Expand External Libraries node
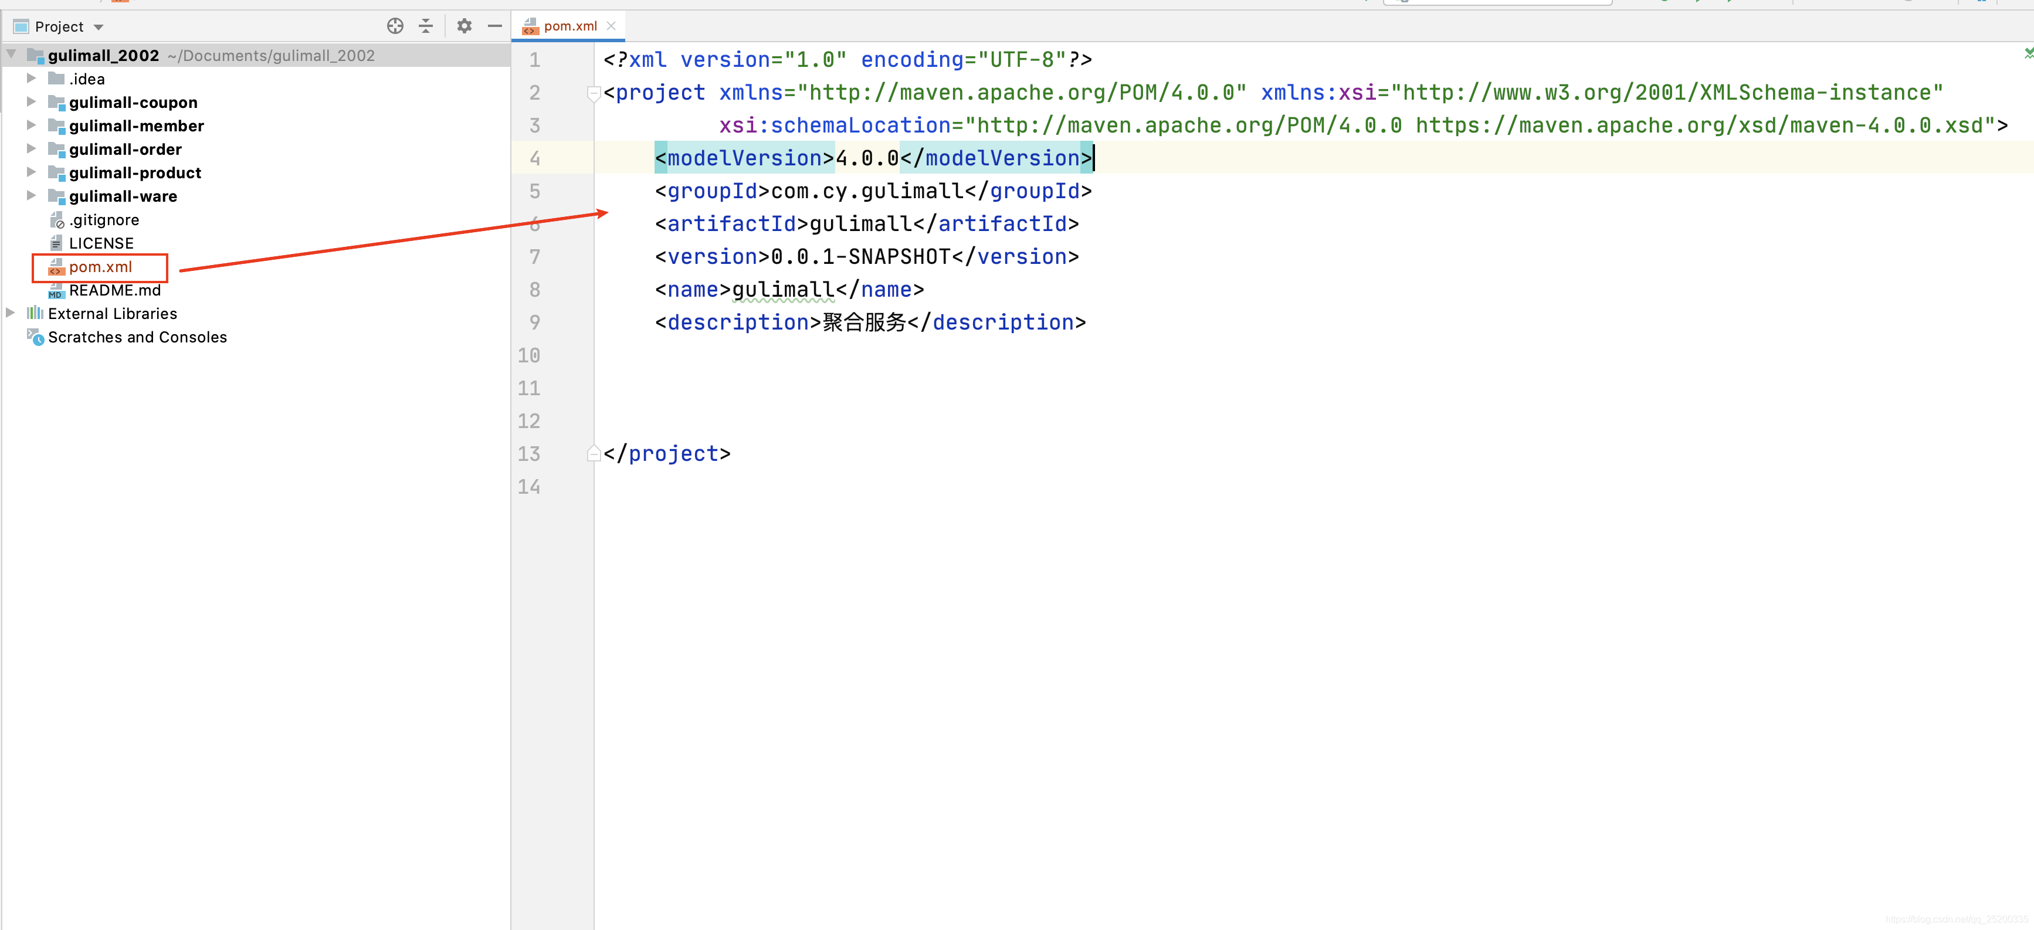The height and width of the screenshot is (930, 2034). 11,314
